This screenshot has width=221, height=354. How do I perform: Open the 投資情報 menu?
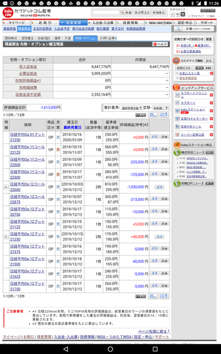130,23
